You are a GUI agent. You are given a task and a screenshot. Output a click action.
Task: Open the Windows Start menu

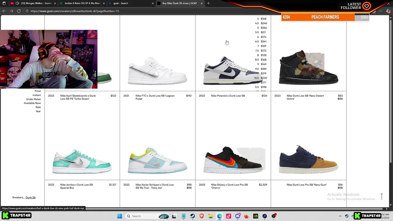pyautogui.click(x=119, y=216)
